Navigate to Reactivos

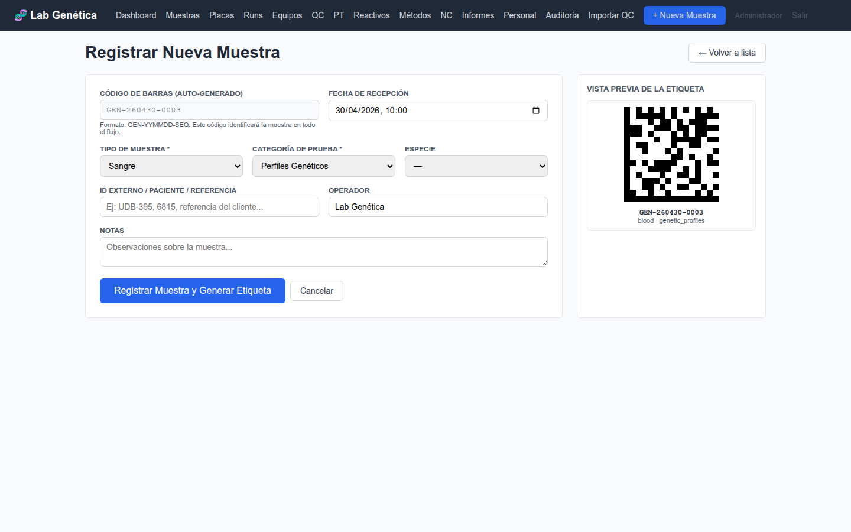click(372, 15)
